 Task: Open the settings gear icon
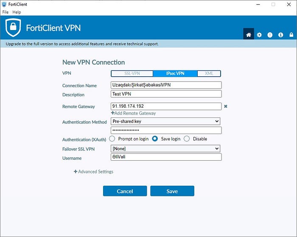click(259, 35)
